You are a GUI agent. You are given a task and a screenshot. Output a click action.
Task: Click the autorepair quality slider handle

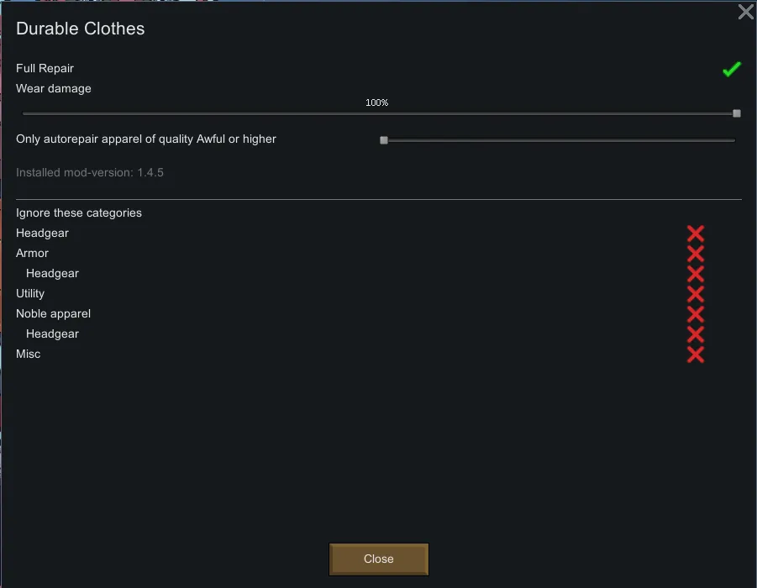click(x=384, y=140)
